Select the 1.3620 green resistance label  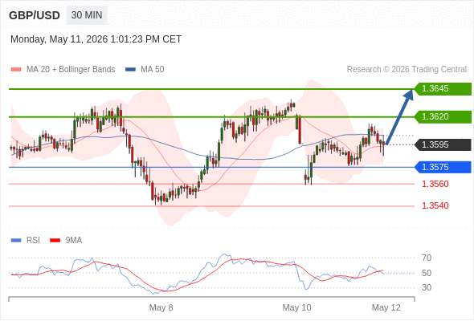(x=443, y=116)
